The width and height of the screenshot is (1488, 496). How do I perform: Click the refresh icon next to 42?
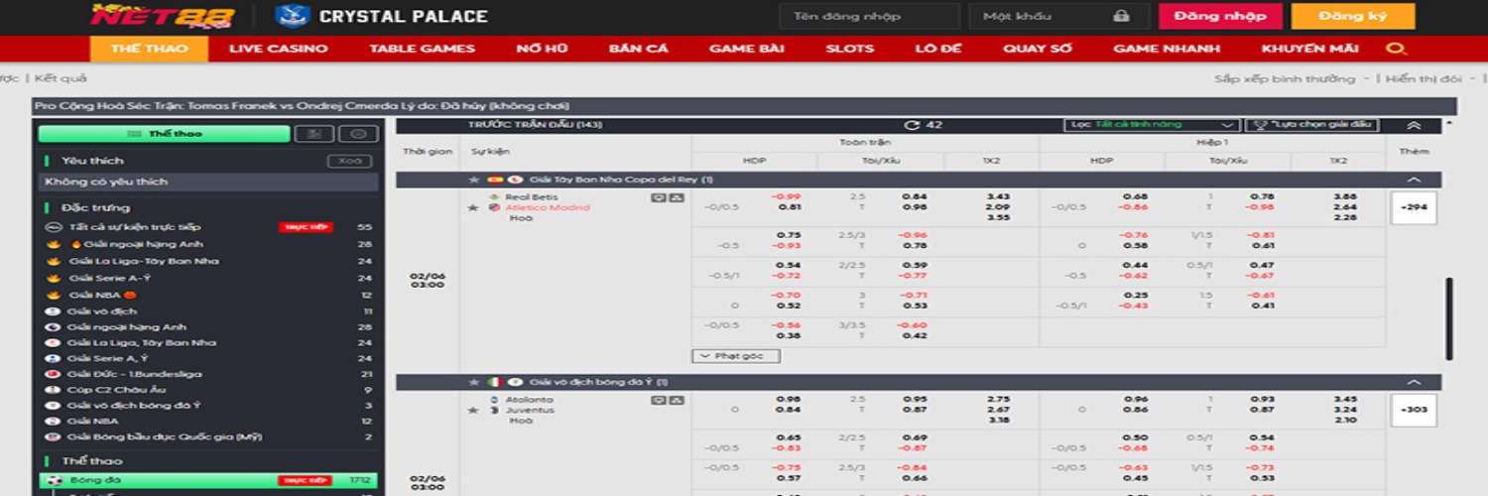912,125
